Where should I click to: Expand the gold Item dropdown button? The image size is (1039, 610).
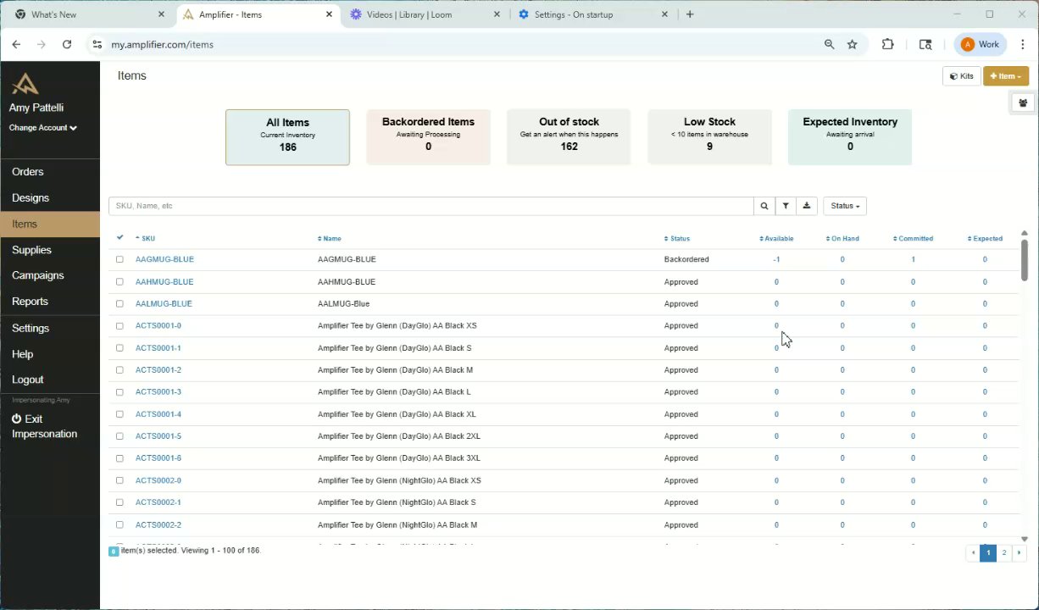pos(1006,76)
